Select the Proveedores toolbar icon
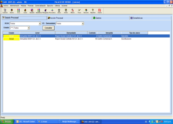Image resolution: width=173 pixels, height=124 pixels. (x=52, y=11)
